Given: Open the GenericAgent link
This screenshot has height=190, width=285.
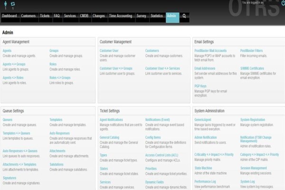Looking at the screenshot, I should [x=203, y=120].
